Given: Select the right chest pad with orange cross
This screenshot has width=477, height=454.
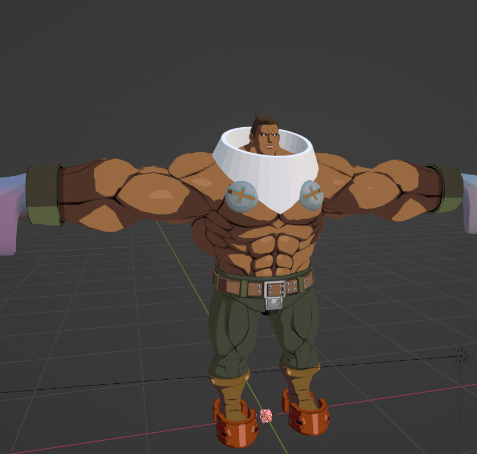Looking at the screenshot, I should pyautogui.click(x=313, y=195).
